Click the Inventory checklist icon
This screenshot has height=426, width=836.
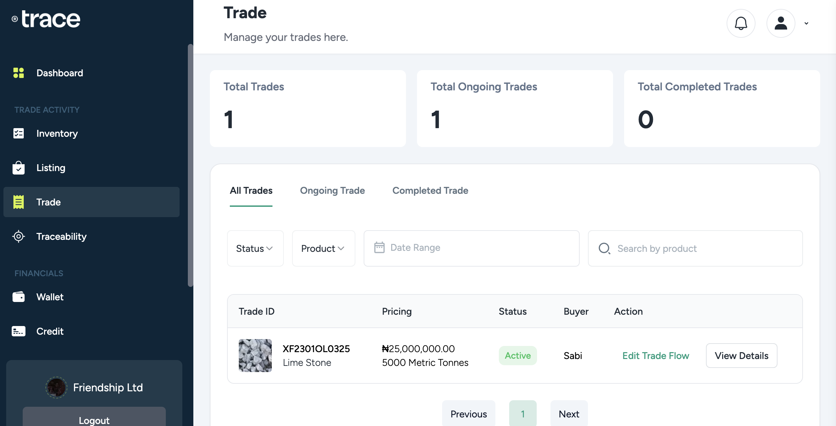click(x=19, y=133)
